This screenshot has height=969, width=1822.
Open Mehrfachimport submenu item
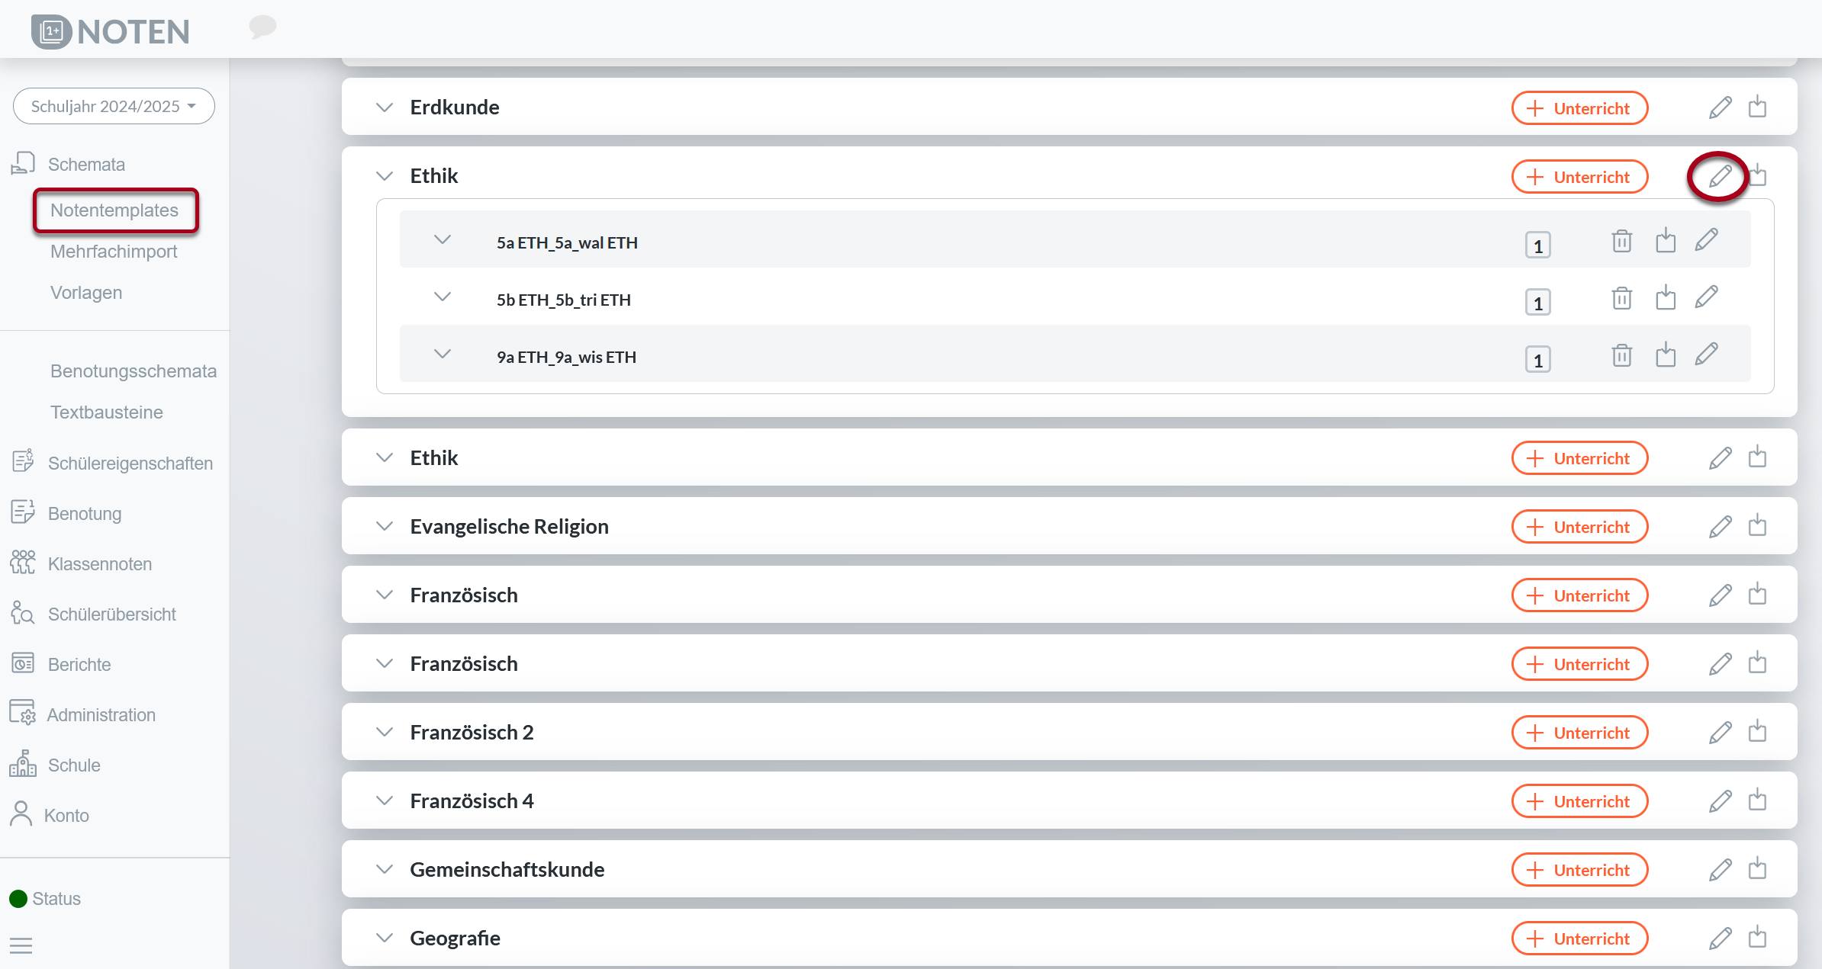coord(114,252)
